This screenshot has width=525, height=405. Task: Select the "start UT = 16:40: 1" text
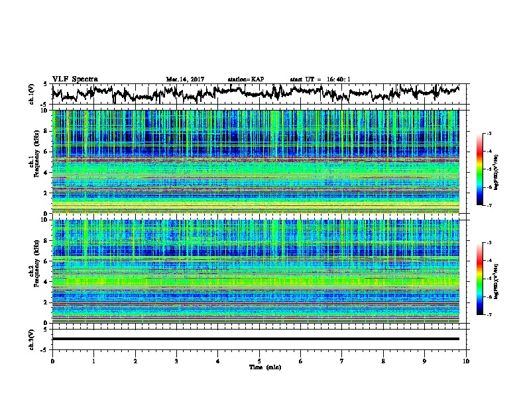tap(320, 79)
